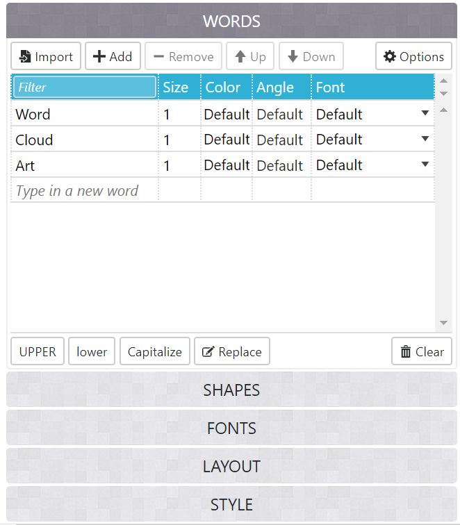The image size is (460, 525).
Task: Move word up in list
Action: 250,56
